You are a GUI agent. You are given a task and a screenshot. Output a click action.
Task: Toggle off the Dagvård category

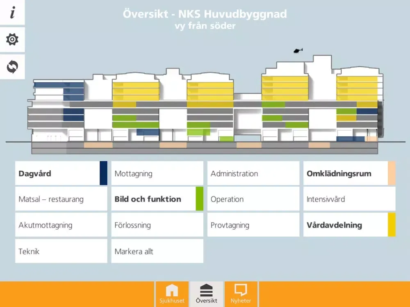point(61,173)
